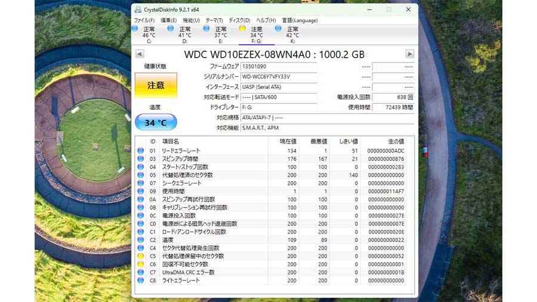Click status icon of row 09 使用時間

(x=140, y=191)
